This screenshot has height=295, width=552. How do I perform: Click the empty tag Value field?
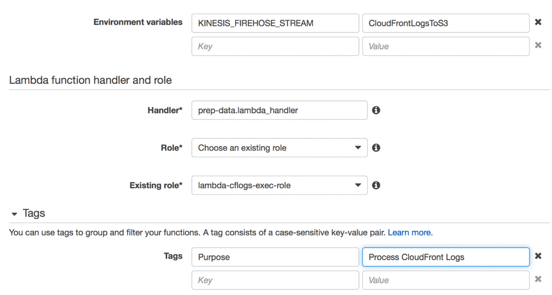click(x=445, y=280)
